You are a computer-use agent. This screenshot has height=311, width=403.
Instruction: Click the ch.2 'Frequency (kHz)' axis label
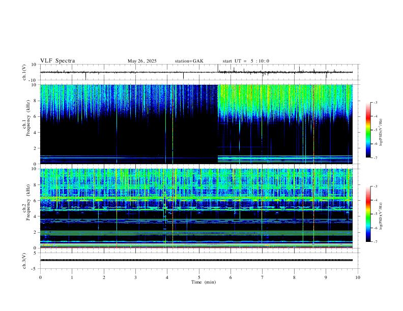point(28,202)
